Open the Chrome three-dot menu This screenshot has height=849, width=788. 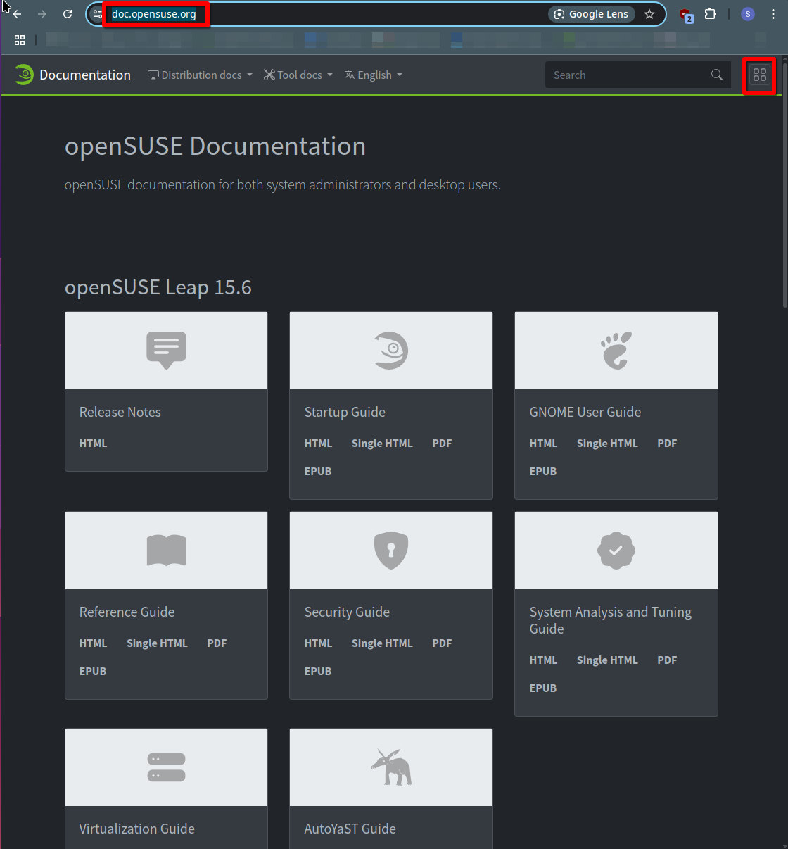pyautogui.click(x=773, y=14)
